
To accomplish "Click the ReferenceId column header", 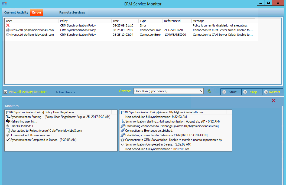I will pyautogui.click(x=177, y=21).
